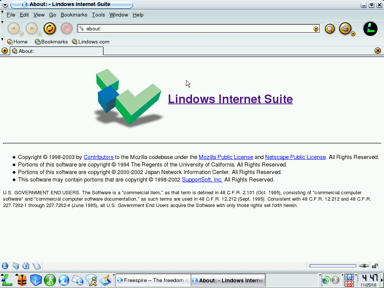The width and height of the screenshot is (384, 288).
Task: Close the tab using the tab bar X
Action: (x=378, y=51)
